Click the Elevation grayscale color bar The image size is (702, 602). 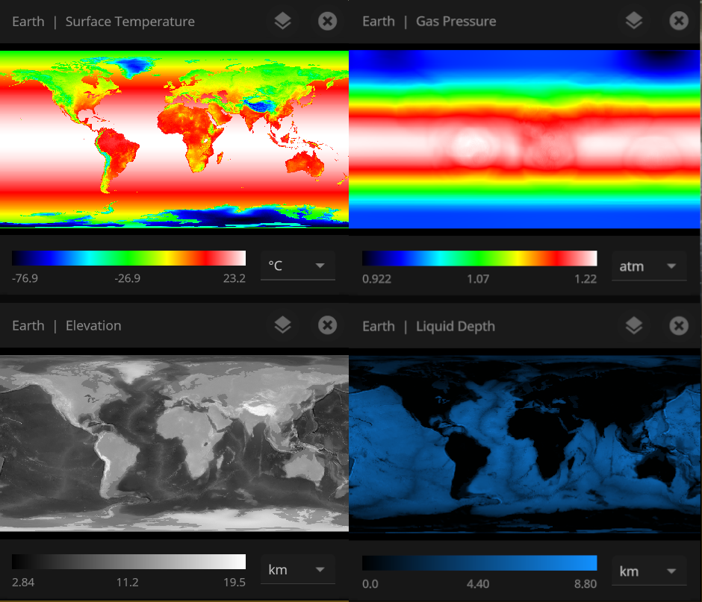coord(128,562)
